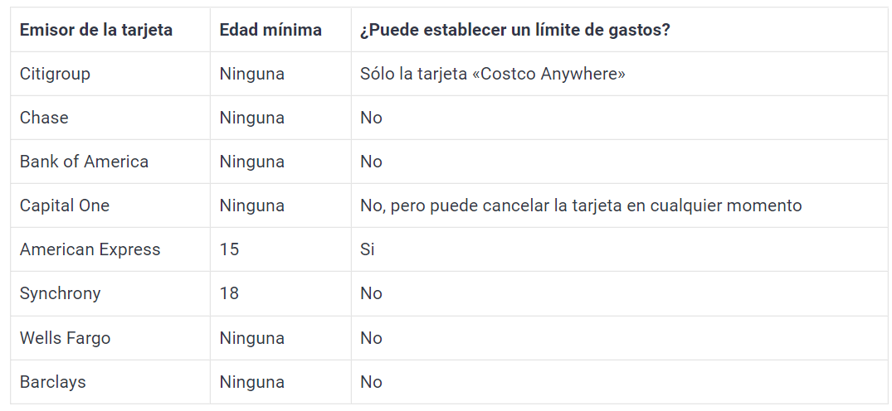
Task: Select the American Express cell
Action: tap(90, 249)
